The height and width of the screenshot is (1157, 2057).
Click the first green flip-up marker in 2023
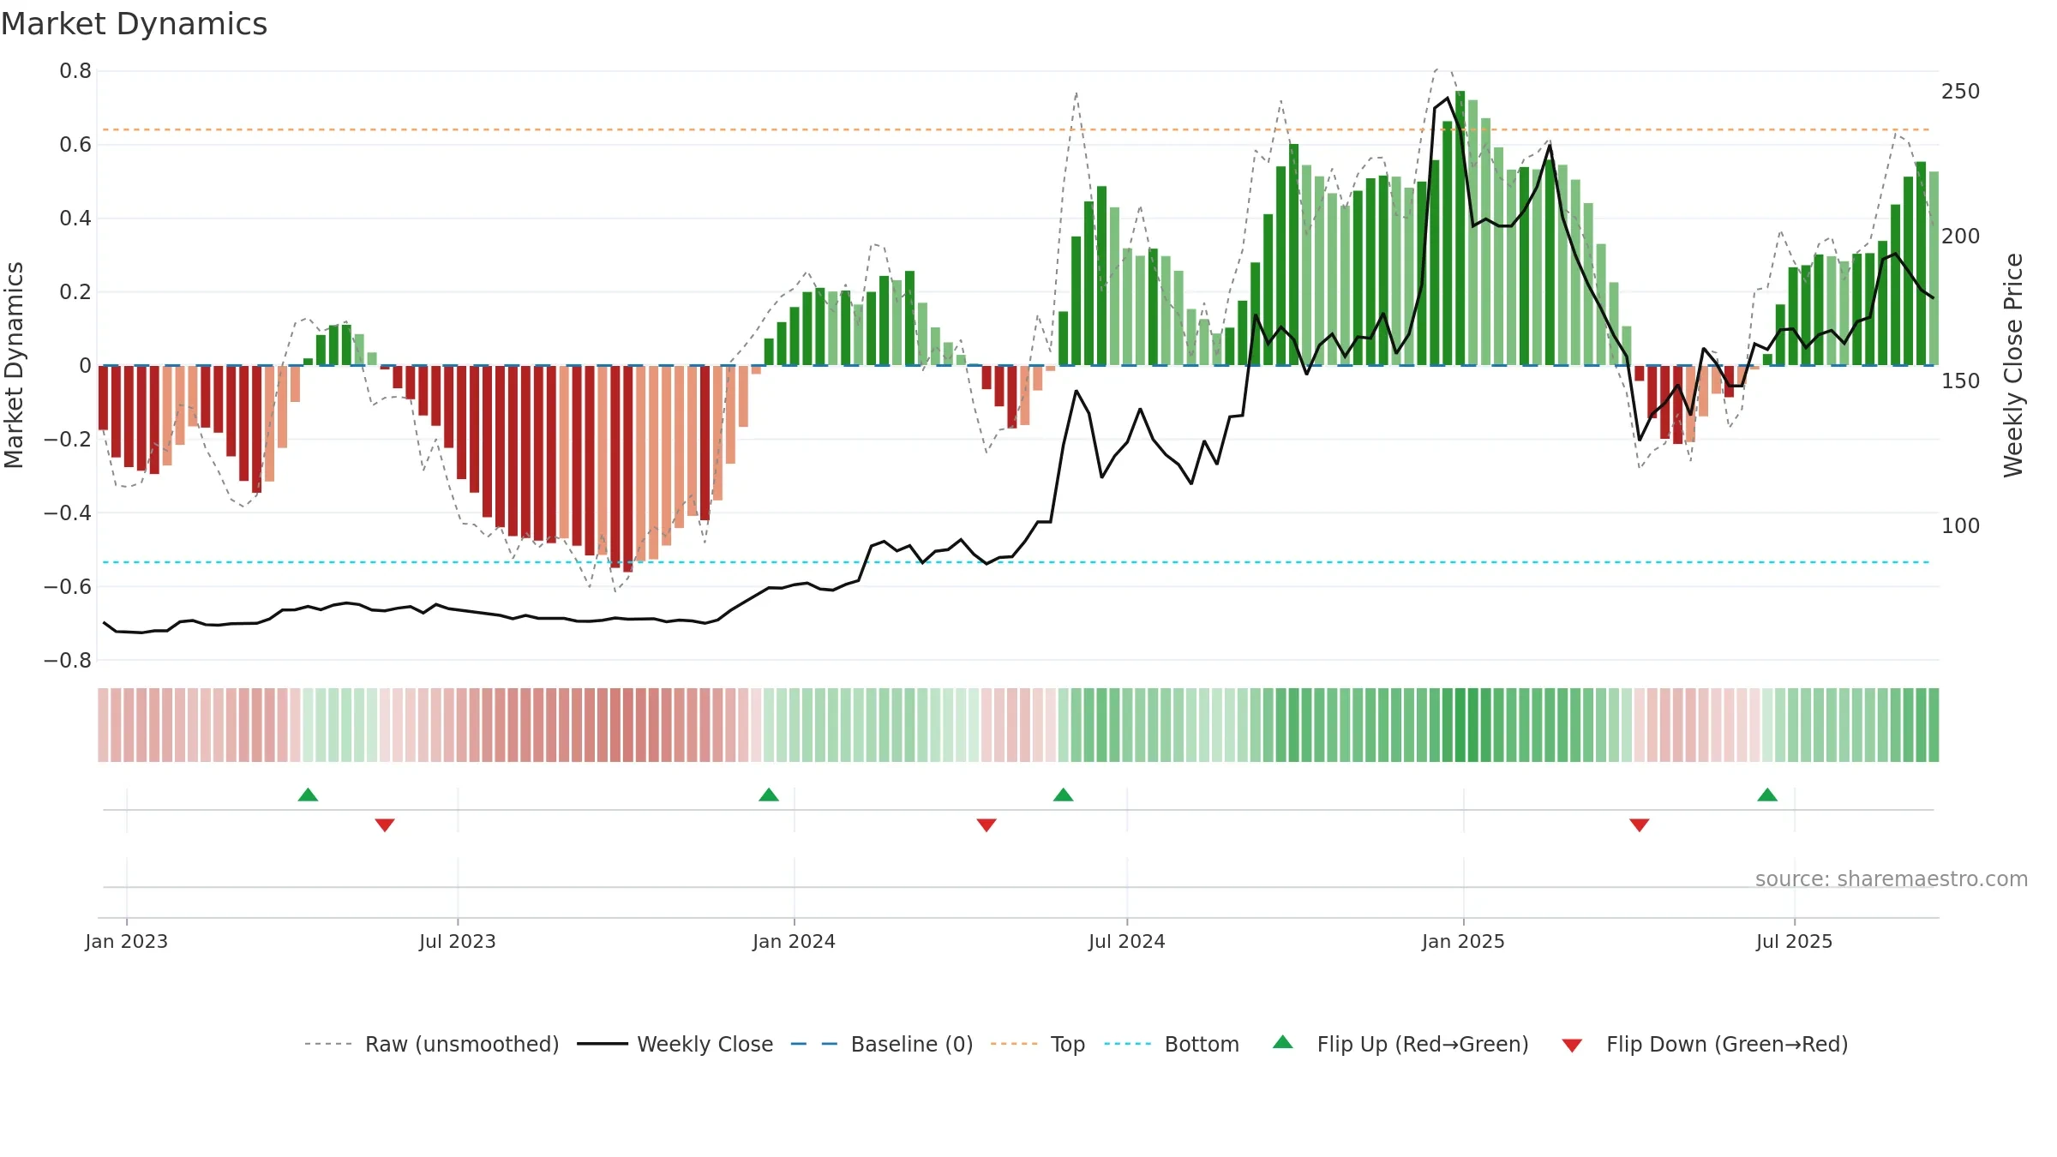point(309,794)
